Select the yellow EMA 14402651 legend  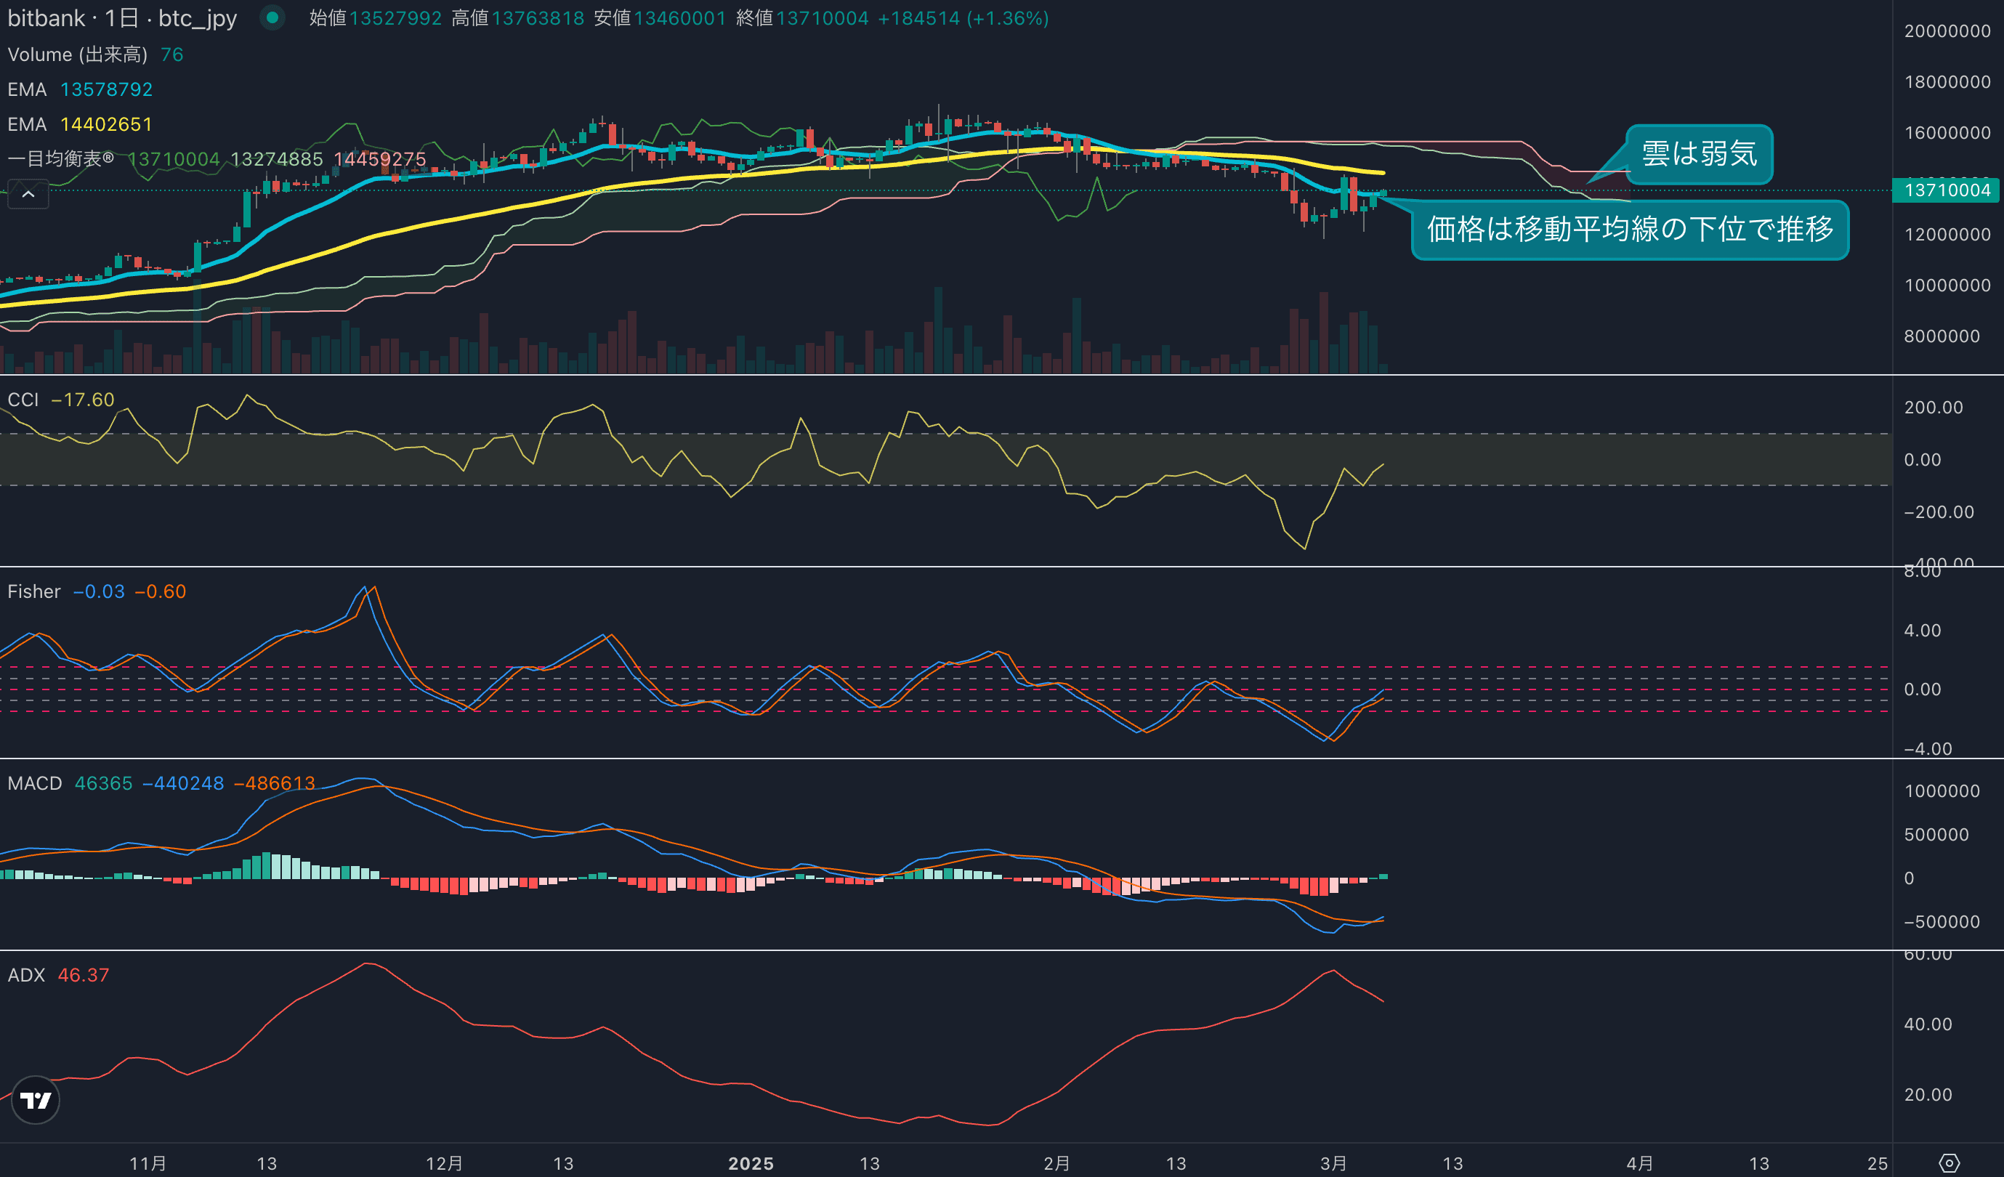[x=79, y=124]
